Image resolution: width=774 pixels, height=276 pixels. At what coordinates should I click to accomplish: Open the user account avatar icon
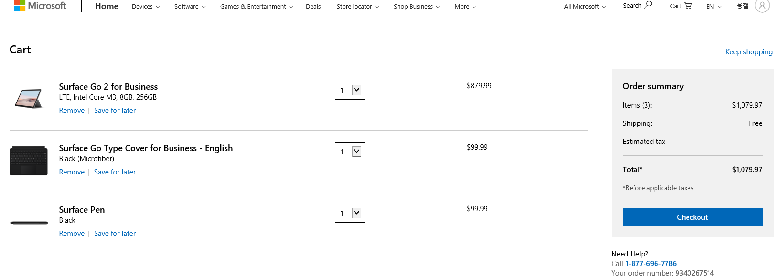[x=762, y=6]
